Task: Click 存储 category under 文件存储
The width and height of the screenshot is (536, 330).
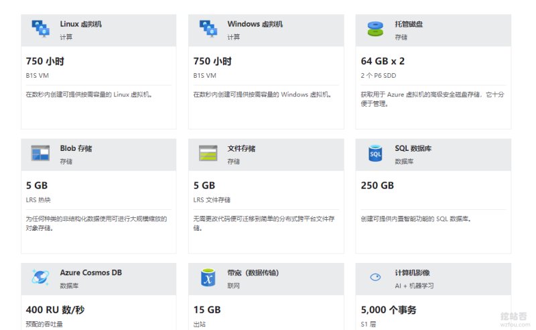Action: tap(233, 161)
